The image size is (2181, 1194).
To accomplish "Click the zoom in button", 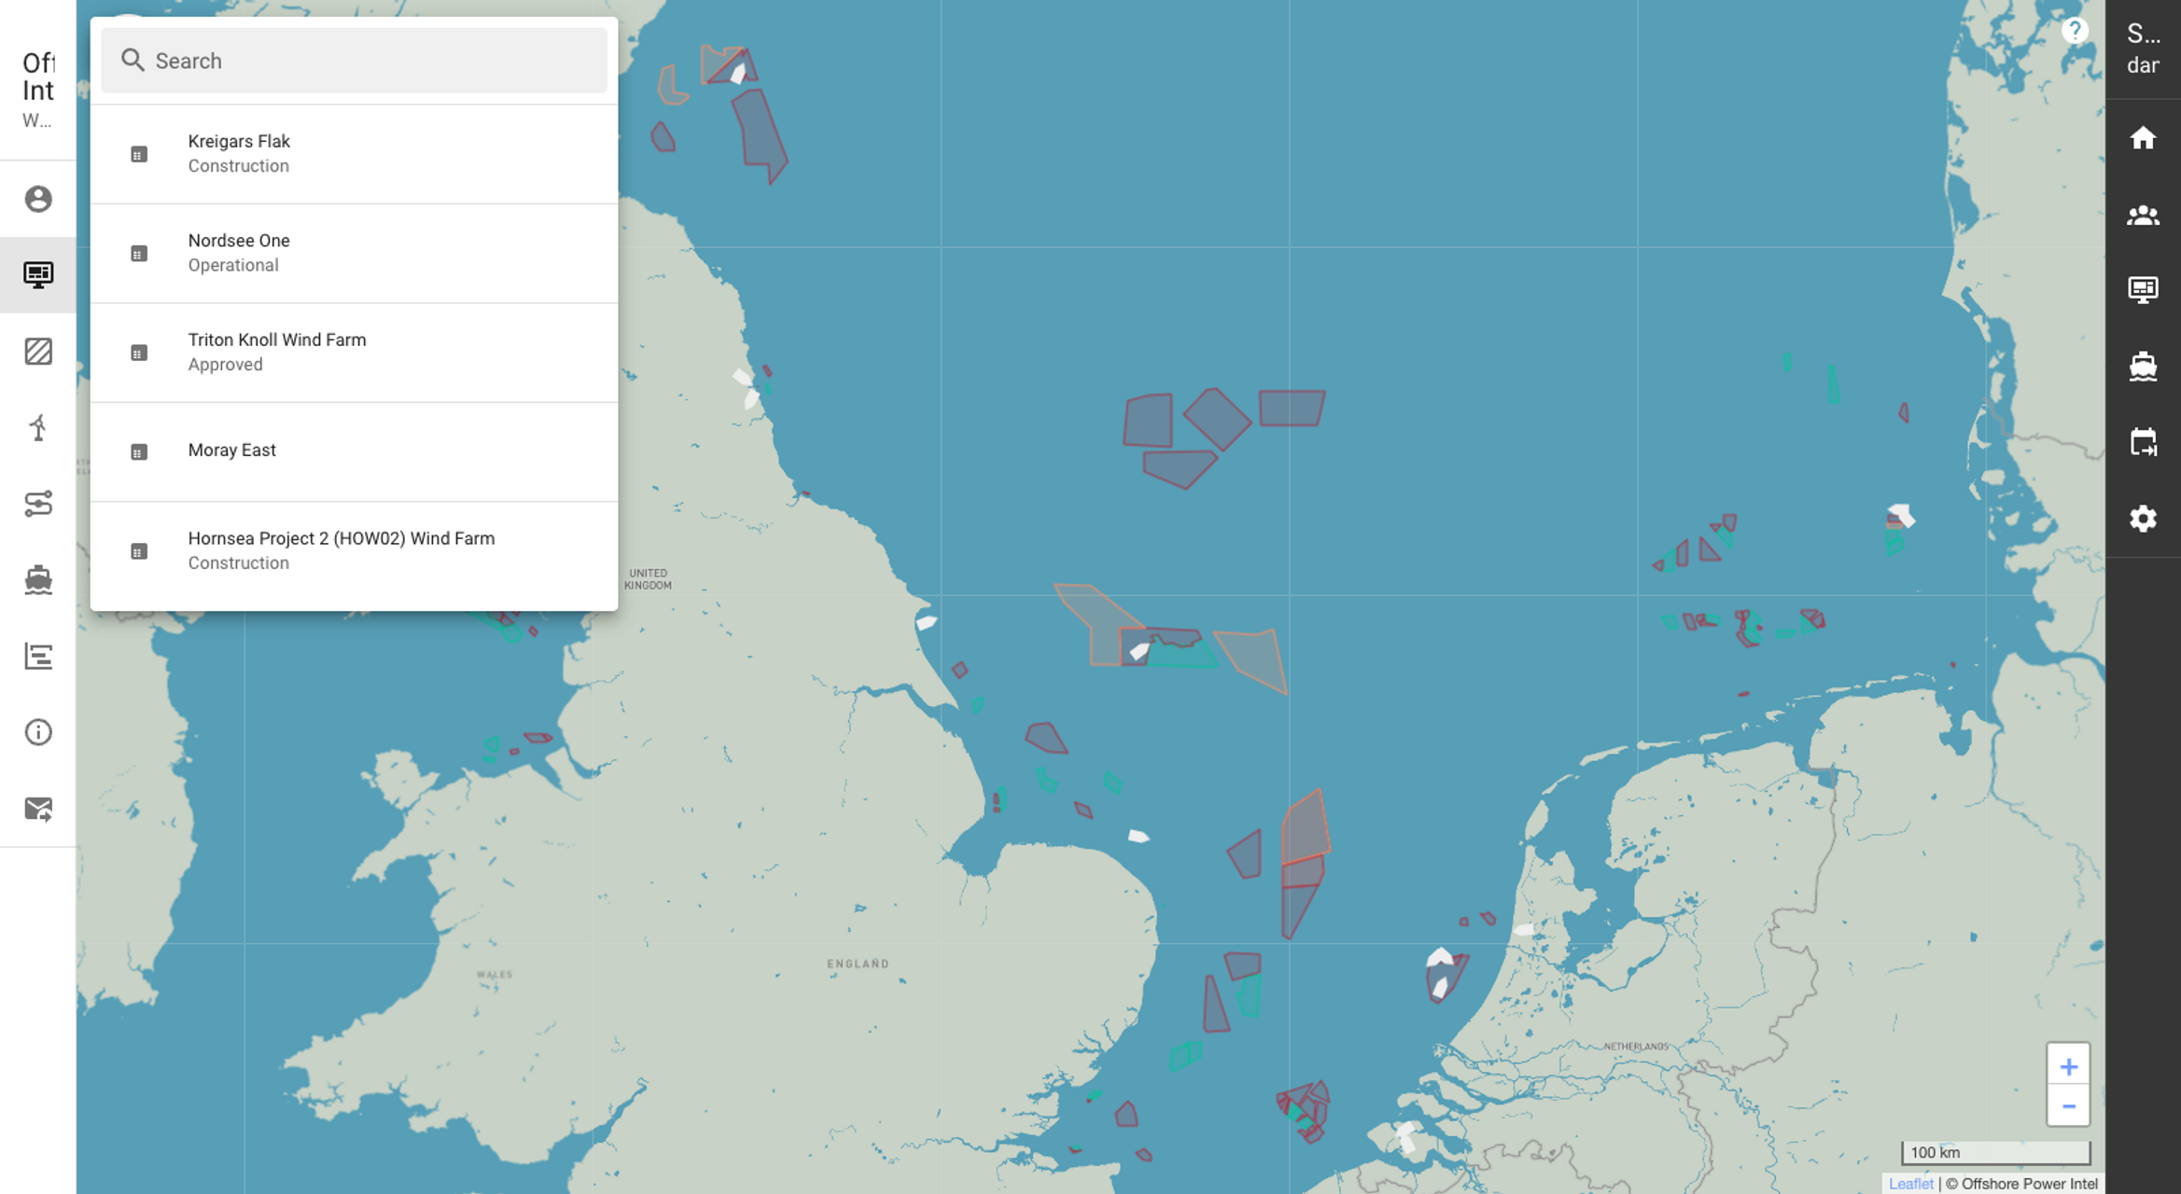I will pyautogui.click(x=2069, y=1063).
